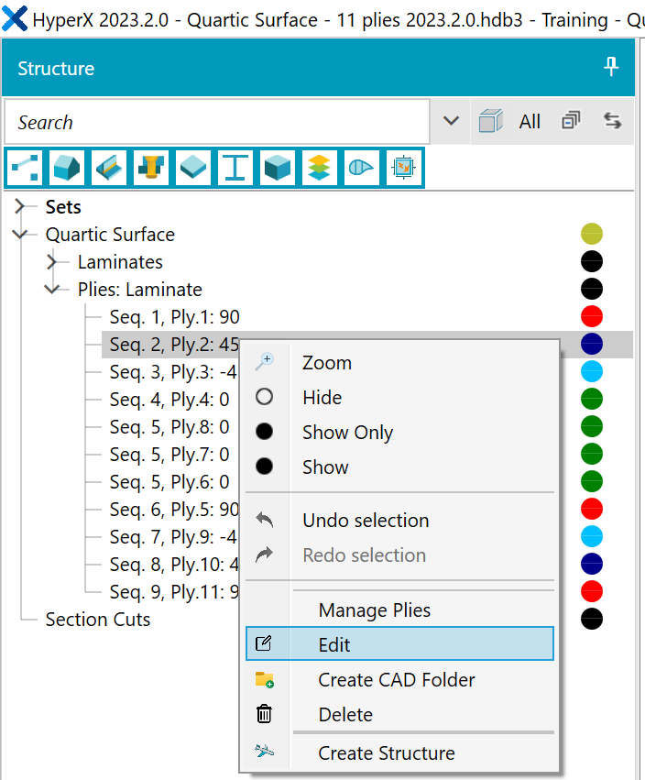Expand the Sets tree node
Screen dimensions: 645x780
(19, 206)
